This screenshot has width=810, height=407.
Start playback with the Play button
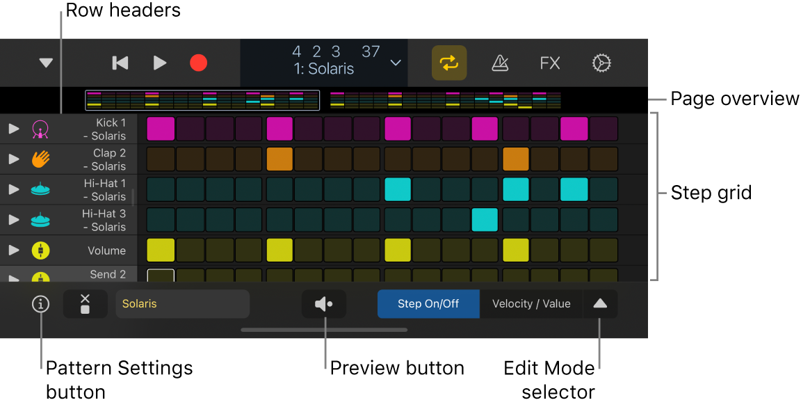point(160,63)
